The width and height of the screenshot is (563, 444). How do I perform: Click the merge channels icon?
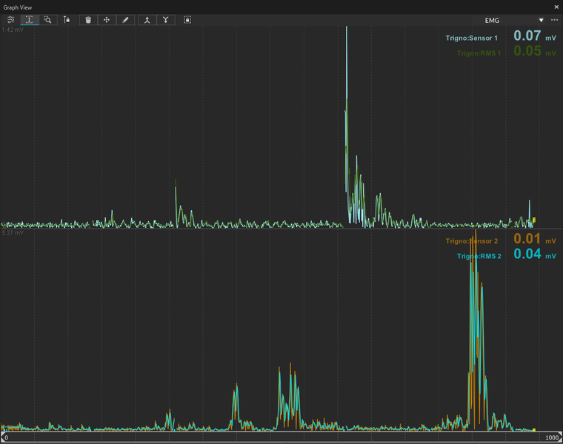tap(147, 20)
